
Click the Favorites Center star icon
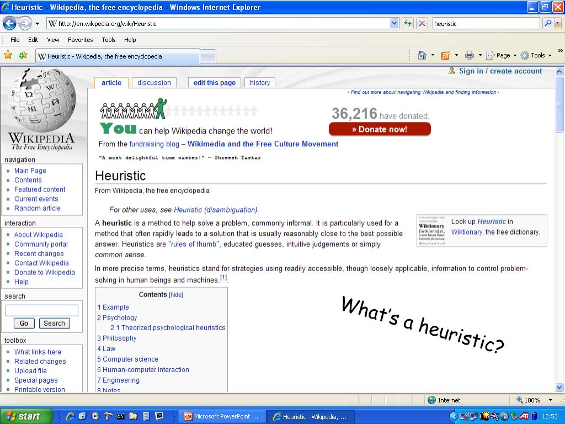(x=8, y=55)
